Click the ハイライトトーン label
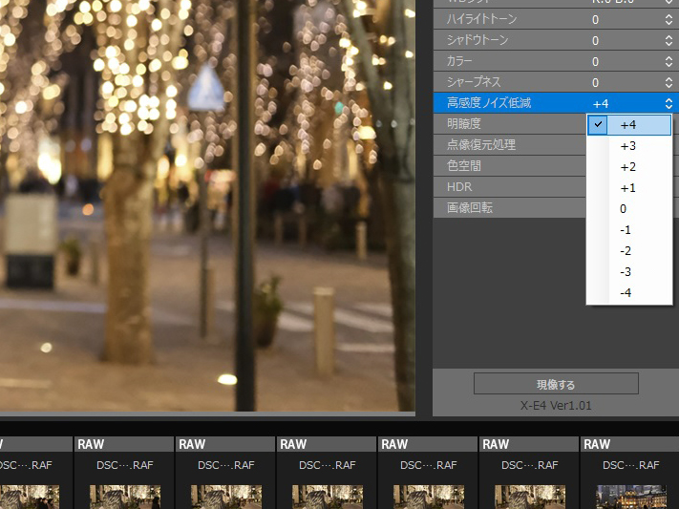The image size is (679, 509). [481, 19]
